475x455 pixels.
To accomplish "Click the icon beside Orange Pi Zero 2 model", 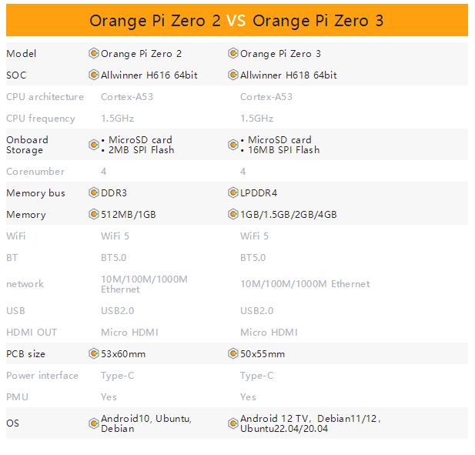I will click(94, 53).
